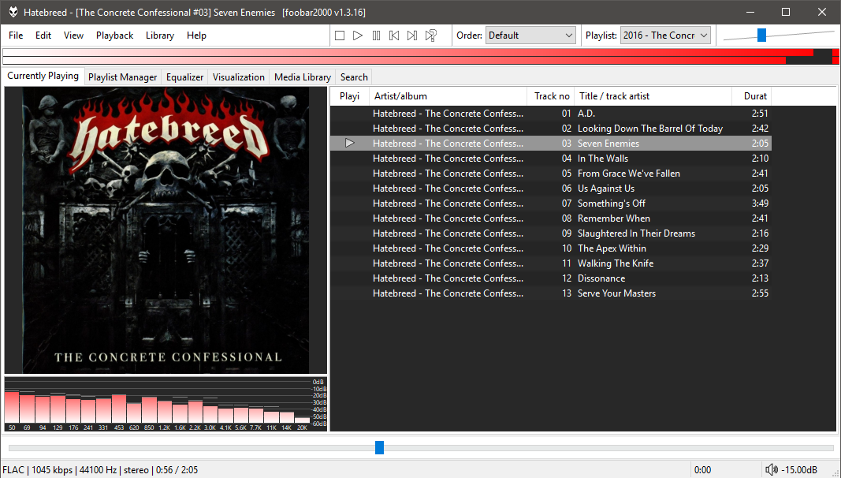841x478 pixels.
Task: Open the Edit menu
Action: pyautogui.click(x=43, y=35)
